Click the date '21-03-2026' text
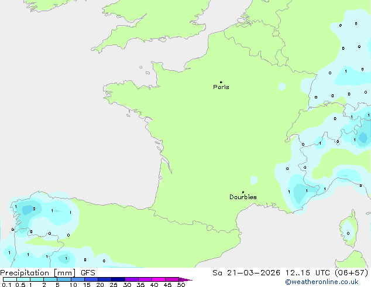 [253, 273]
